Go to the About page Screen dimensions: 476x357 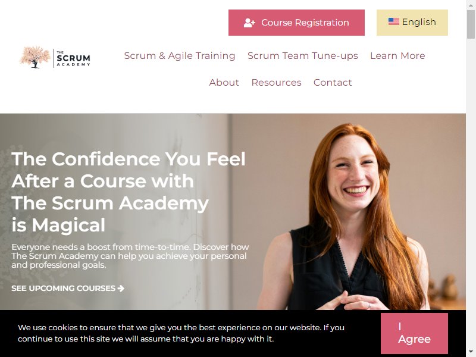pos(224,83)
